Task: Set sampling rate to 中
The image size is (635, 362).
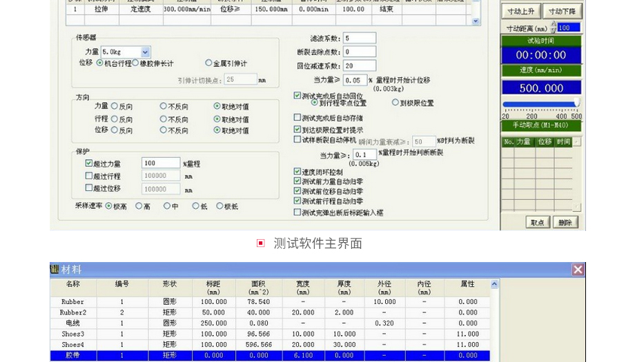Action: click(167, 206)
